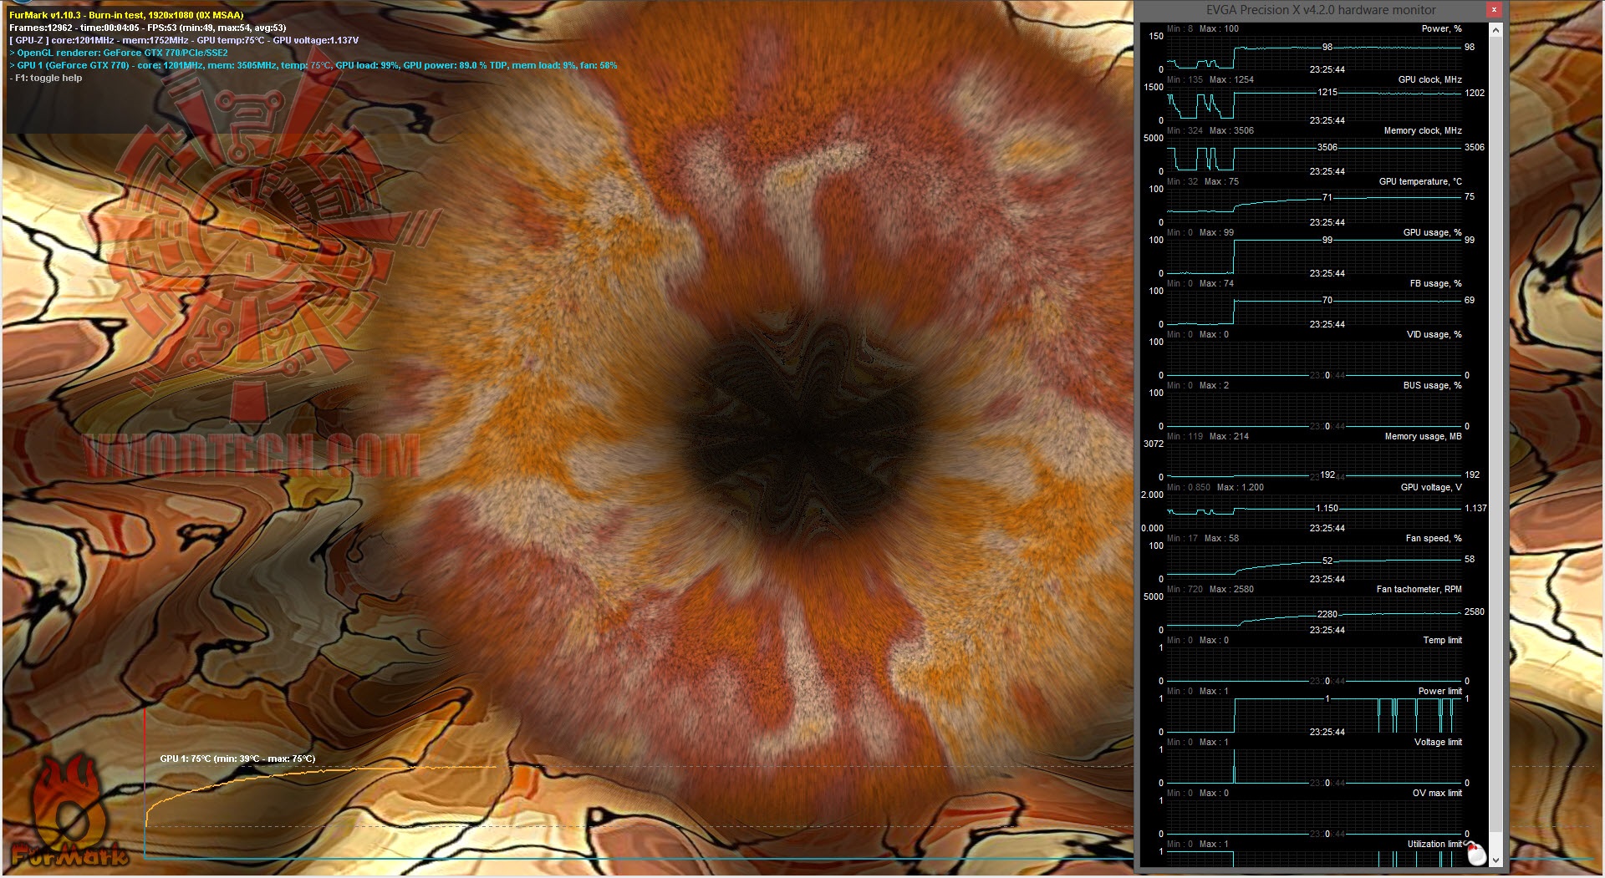Click the FurMark v1.10.3 Burn-in test header line
The image size is (1605, 878).
pos(126,15)
